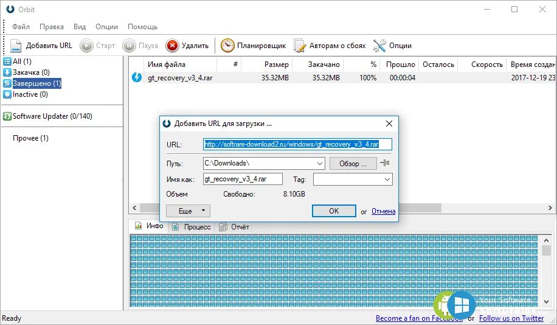557x325 pixels.
Task: Expand the Путь folder dropdown
Action: pos(319,164)
